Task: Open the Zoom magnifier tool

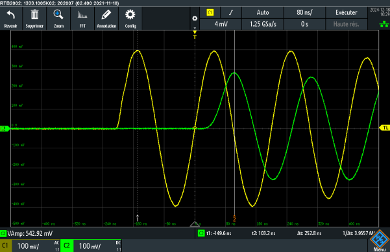Action: point(58,15)
